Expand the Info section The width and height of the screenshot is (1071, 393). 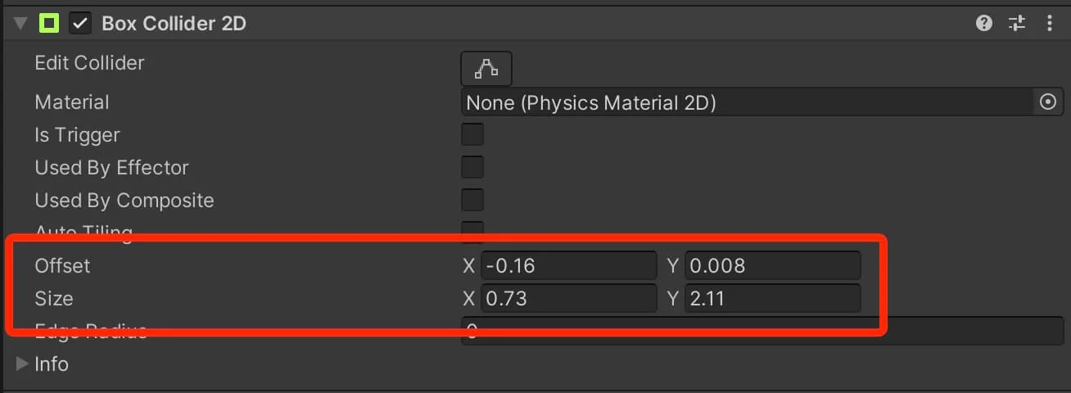[21, 364]
